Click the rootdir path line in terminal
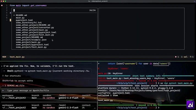 (139, 90)
